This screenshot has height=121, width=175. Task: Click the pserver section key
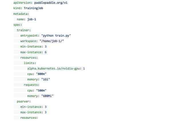[x=23, y=102]
